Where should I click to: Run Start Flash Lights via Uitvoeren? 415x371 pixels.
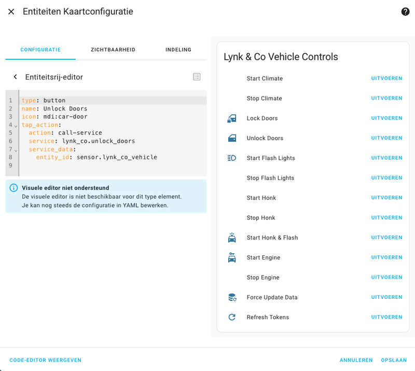click(386, 158)
